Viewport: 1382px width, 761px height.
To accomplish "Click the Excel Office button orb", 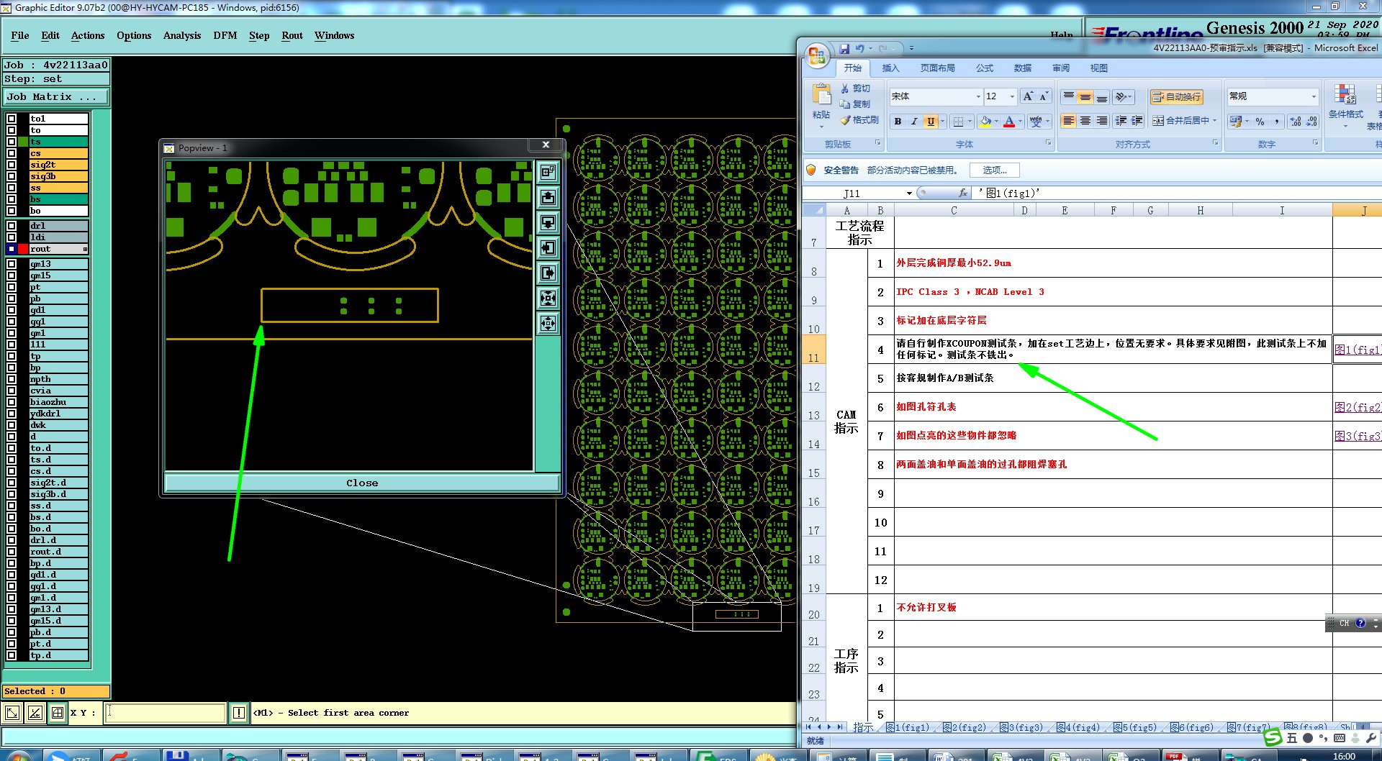I will [x=817, y=55].
